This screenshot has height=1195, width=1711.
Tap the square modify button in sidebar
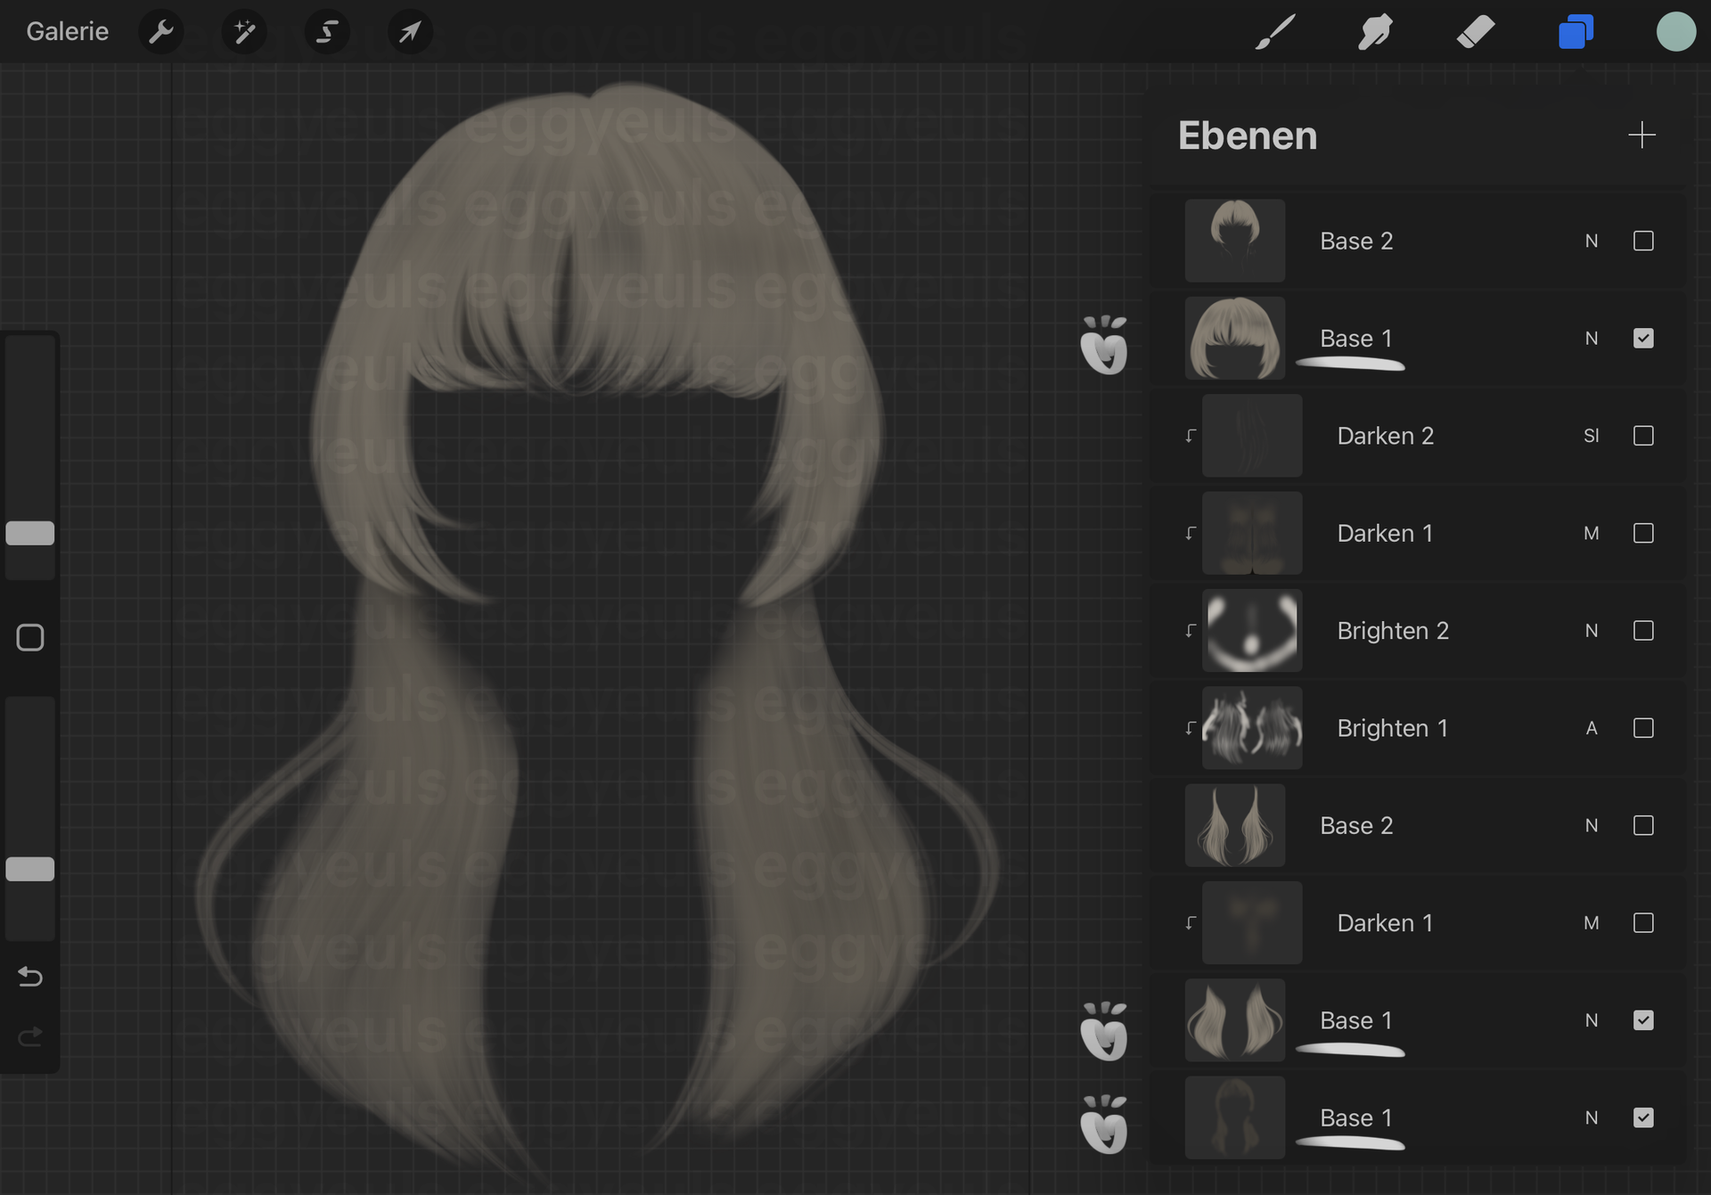pos(30,638)
